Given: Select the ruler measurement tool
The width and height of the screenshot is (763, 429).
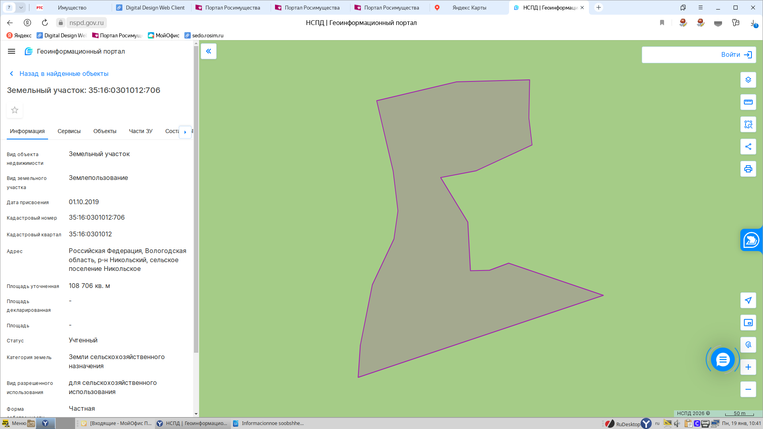Looking at the screenshot, I should (748, 102).
